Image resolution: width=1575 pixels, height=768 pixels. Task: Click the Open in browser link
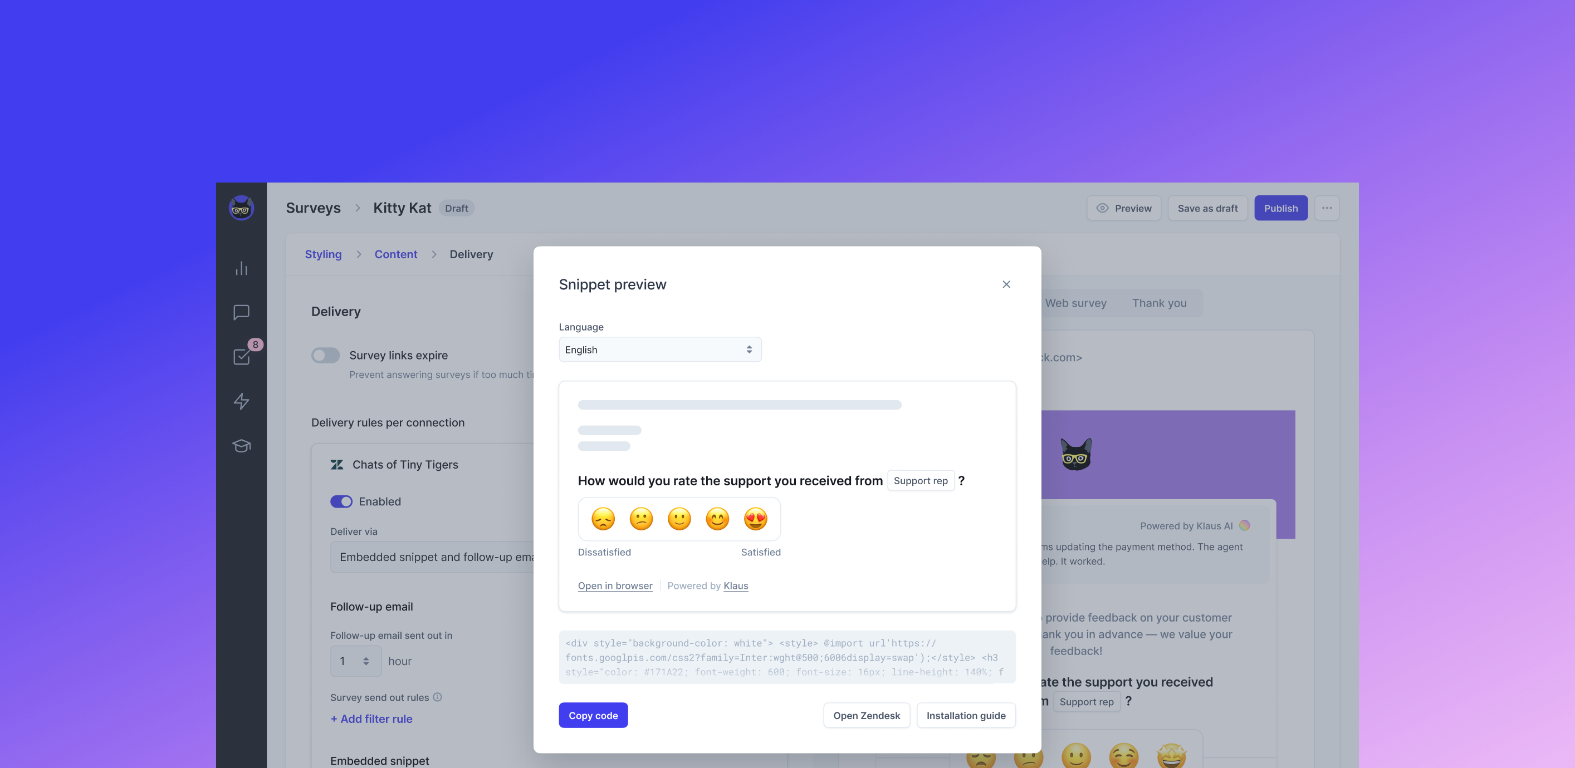coord(615,585)
